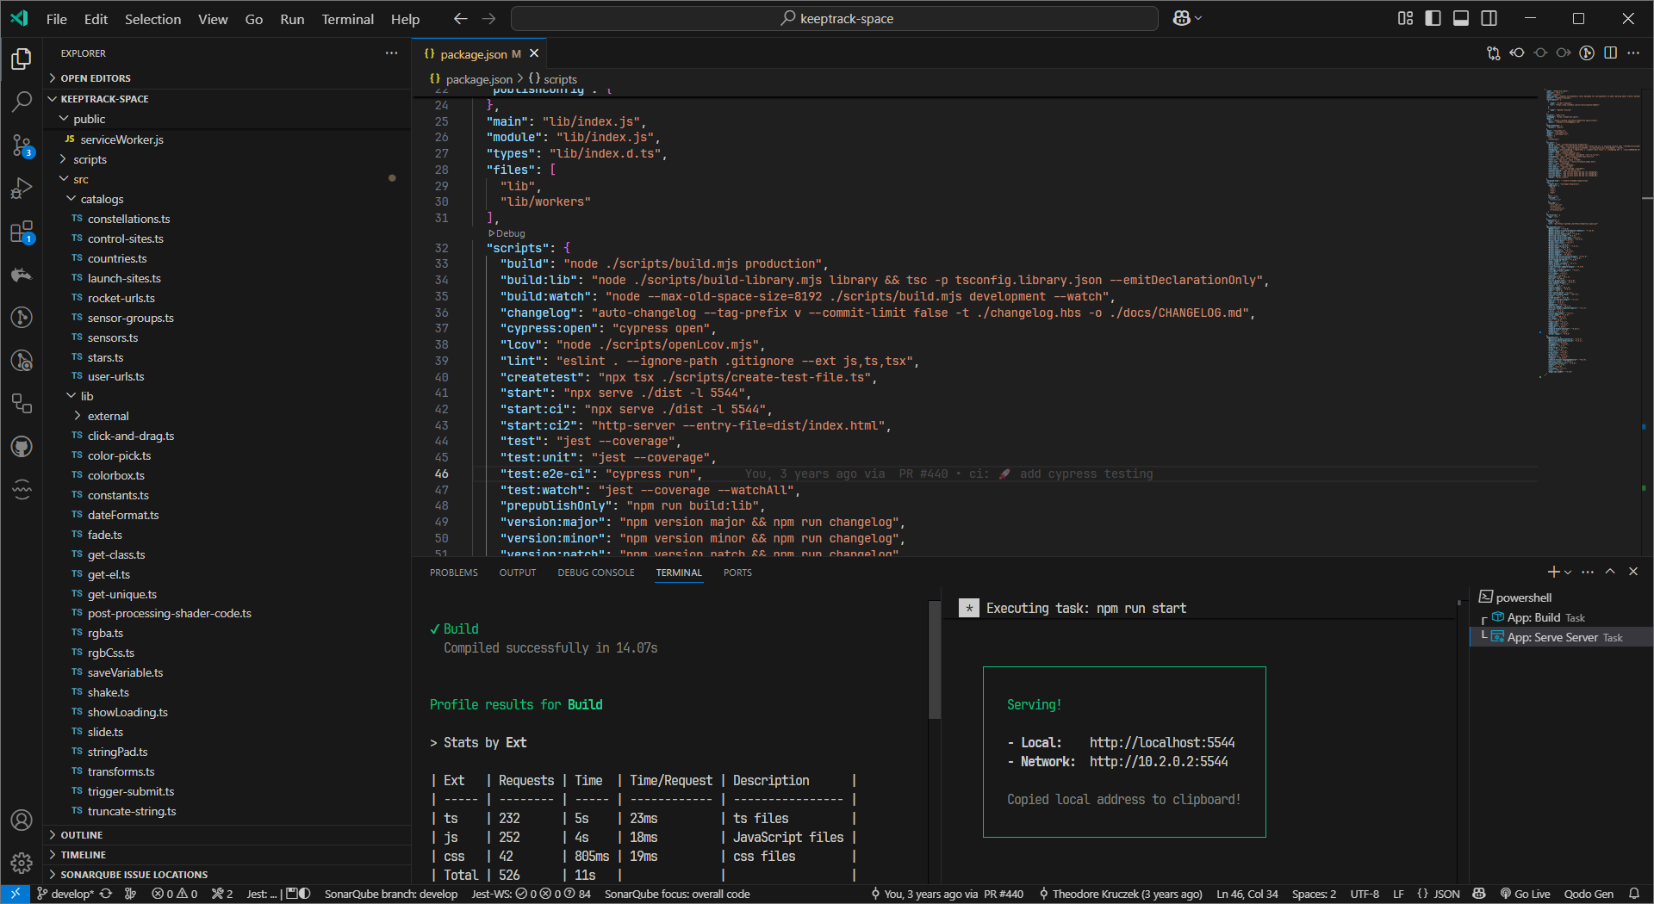1654x904 pixels.
Task: Click the Split Editor Right icon
Action: coord(1610,53)
